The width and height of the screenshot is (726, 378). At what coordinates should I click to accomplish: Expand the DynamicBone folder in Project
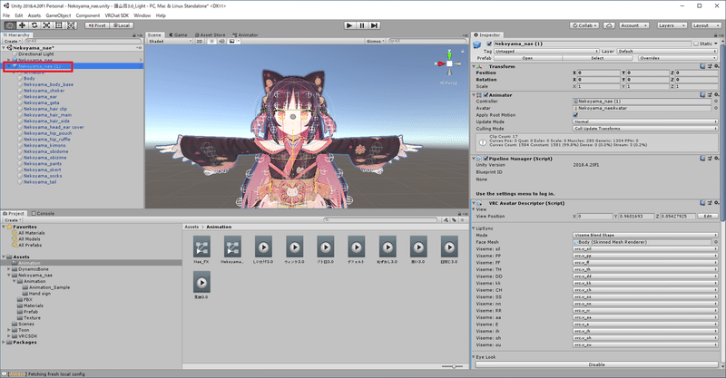click(x=9, y=269)
